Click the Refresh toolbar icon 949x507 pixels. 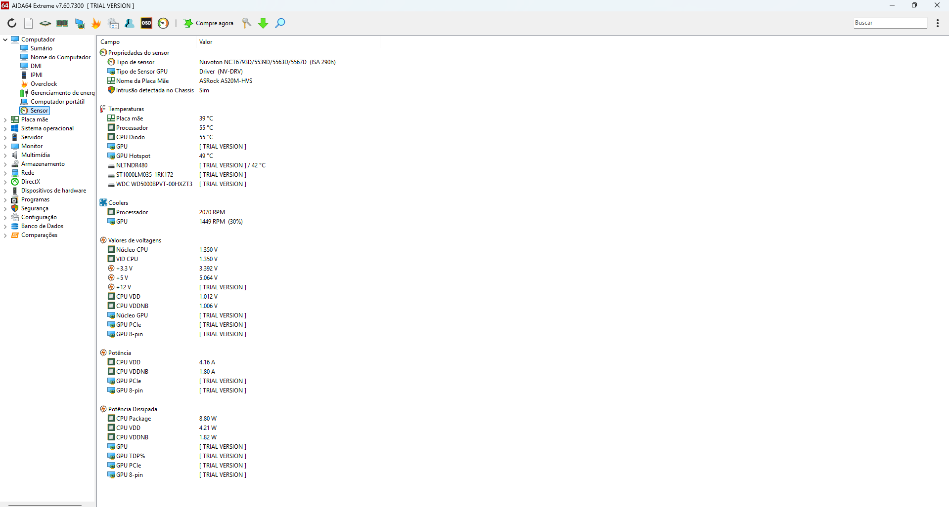[x=12, y=23]
